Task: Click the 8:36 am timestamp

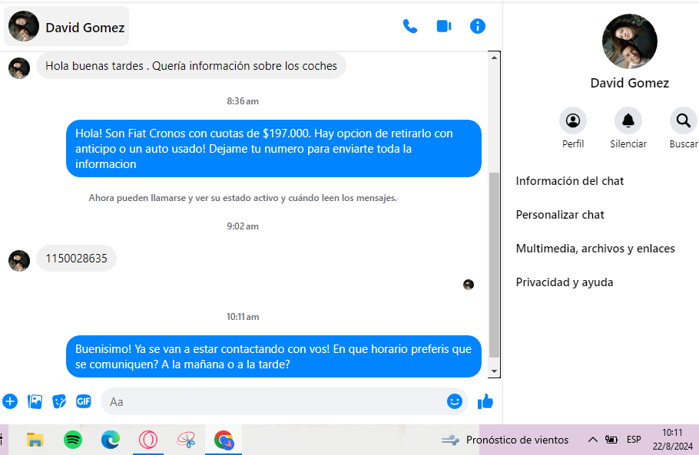Action: click(x=243, y=101)
